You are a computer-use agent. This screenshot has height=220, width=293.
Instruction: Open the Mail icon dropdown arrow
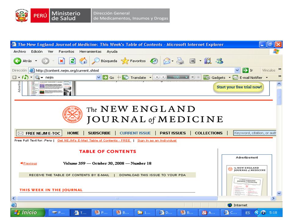(172, 61)
